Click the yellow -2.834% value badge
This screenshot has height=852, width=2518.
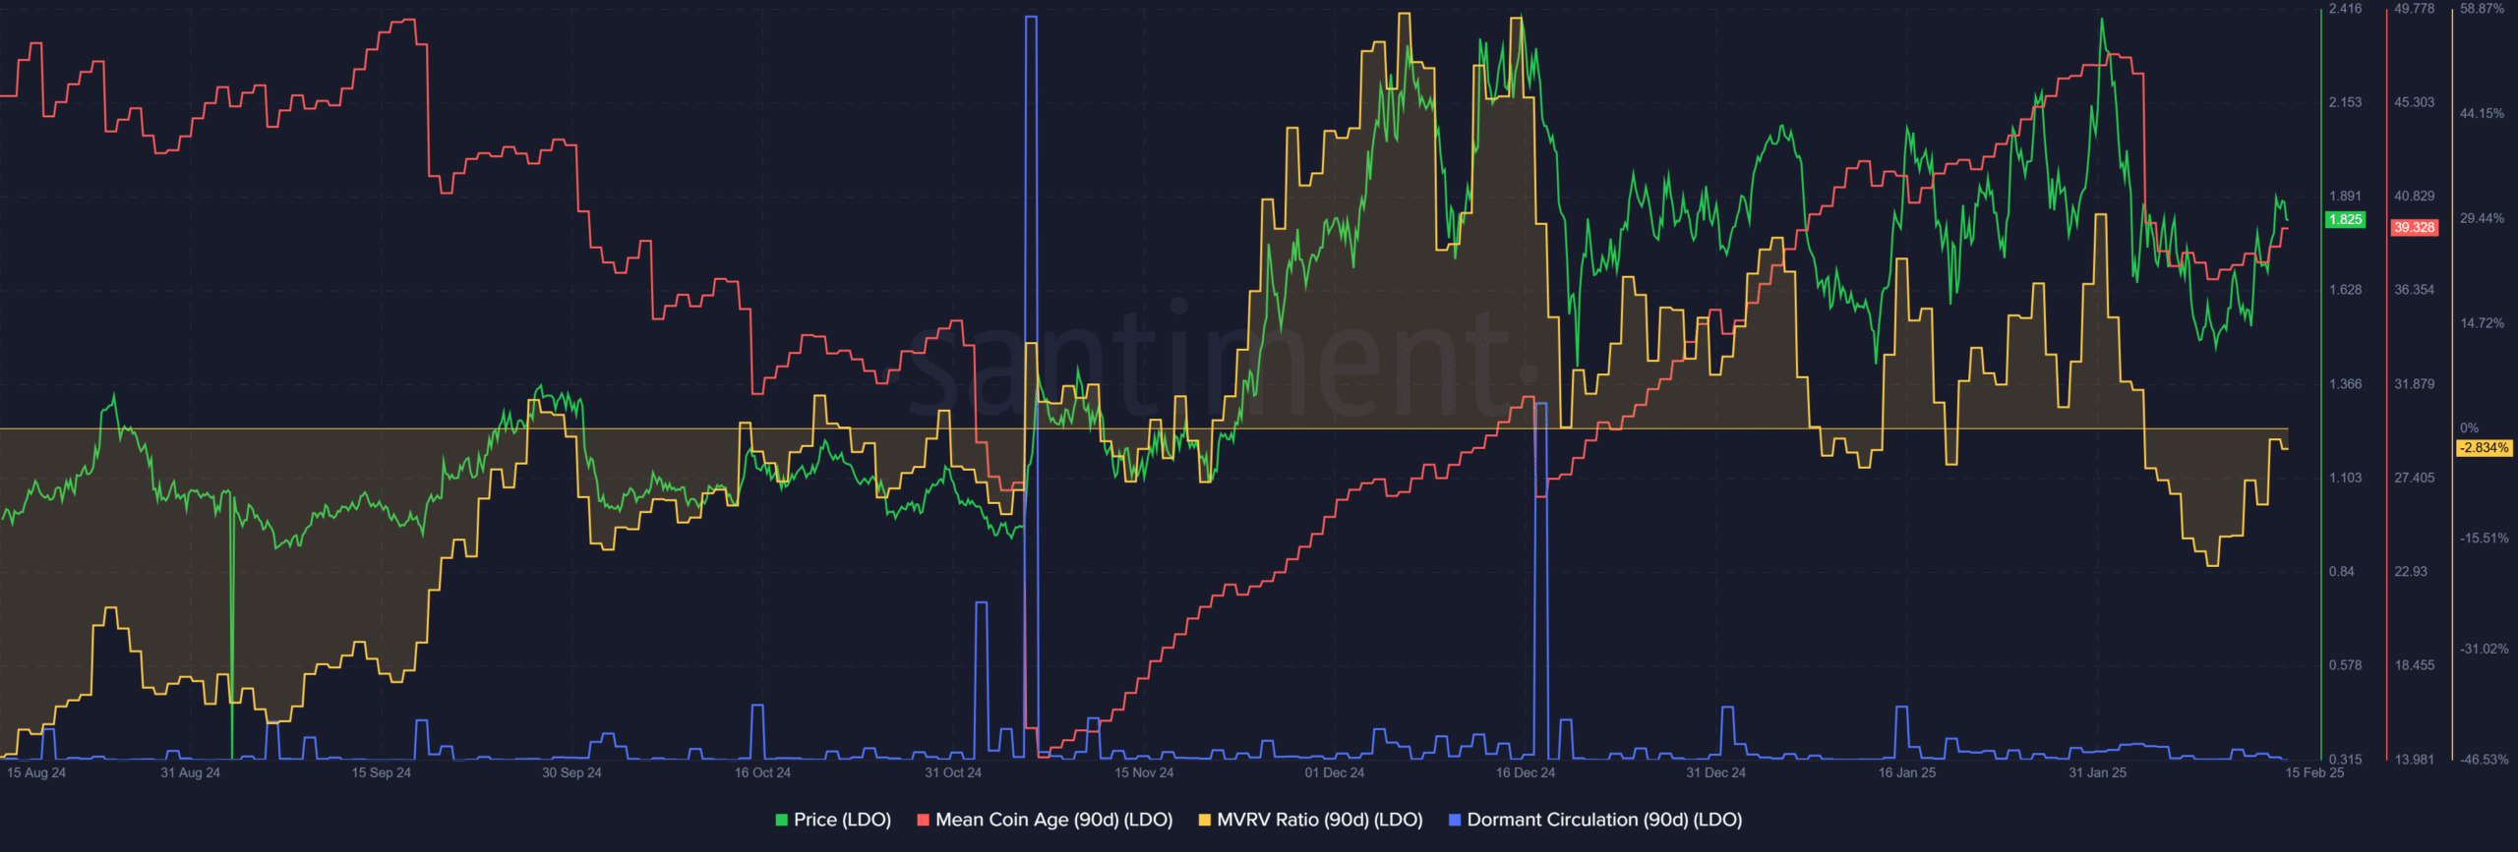click(2484, 448)
